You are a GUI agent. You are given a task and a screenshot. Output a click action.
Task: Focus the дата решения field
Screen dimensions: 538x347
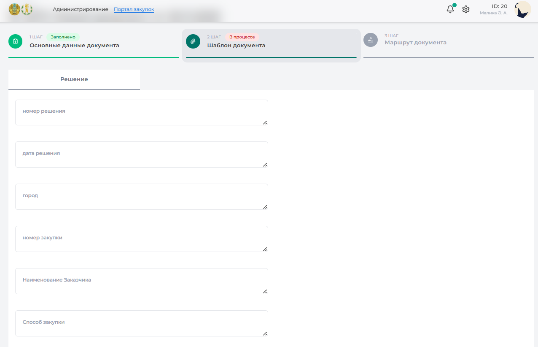pos(141,155)
